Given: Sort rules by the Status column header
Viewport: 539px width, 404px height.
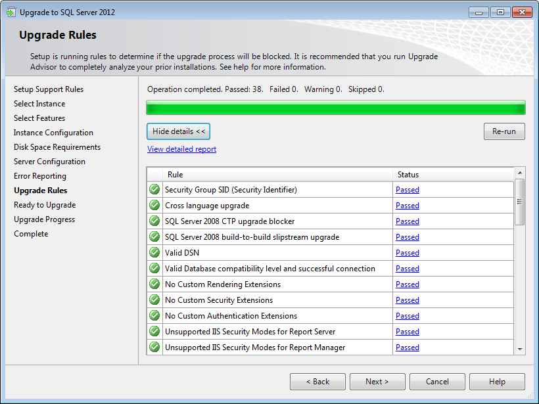Looking at the screenshot, I should coord(454,175).
